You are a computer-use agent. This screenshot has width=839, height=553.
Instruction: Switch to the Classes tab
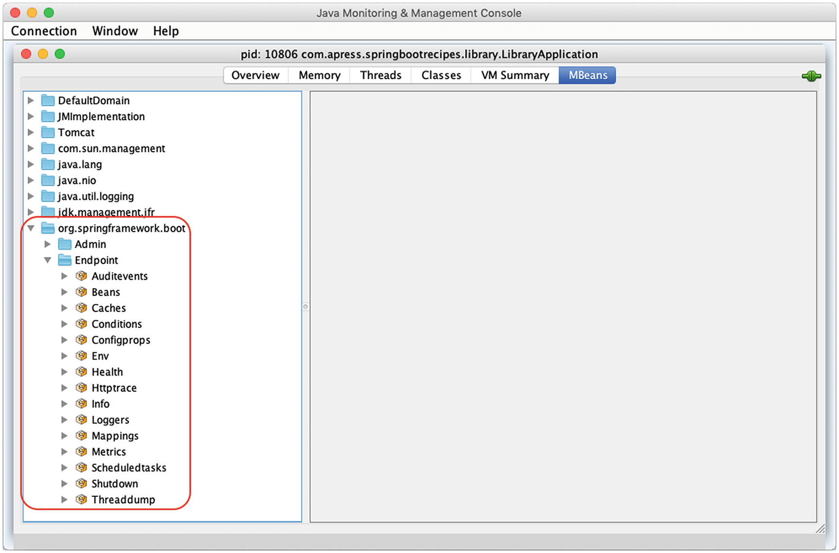click(441, 75)
